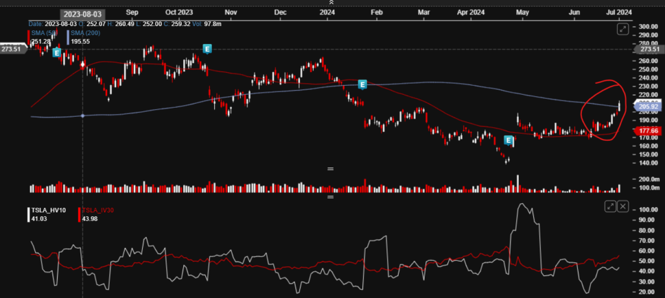This screenshot has height=298, width=665.
Task: Click the Nov time axis label
Action: [231, 13]
